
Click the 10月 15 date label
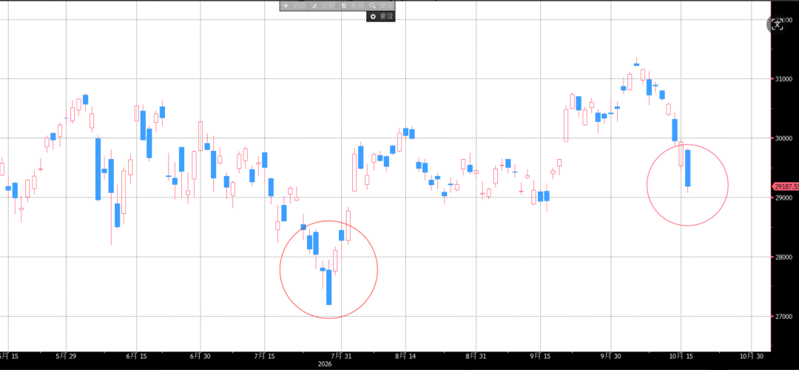pyautogui.click(x=681, y=356)
